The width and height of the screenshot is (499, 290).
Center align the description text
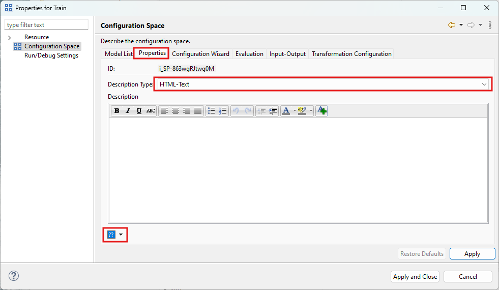point(175,110)
